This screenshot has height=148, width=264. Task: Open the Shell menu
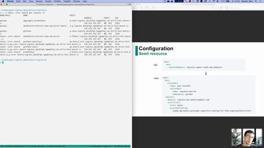tap(18, 1)
